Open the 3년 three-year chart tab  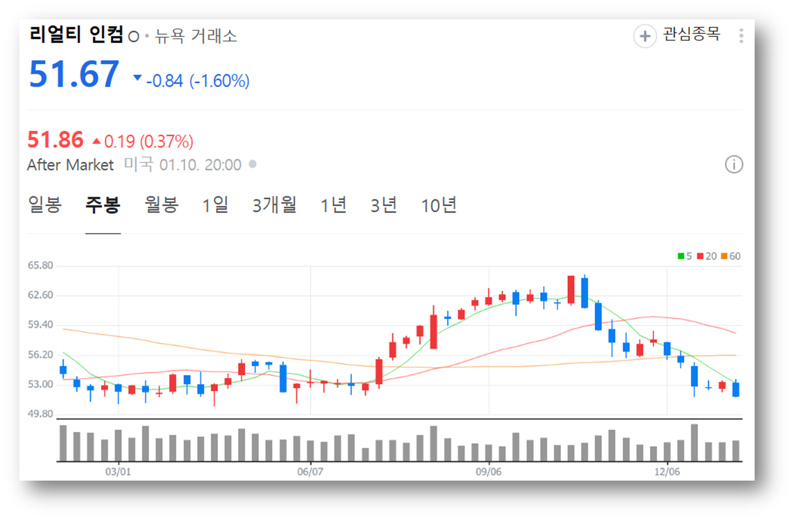[384, 205]
